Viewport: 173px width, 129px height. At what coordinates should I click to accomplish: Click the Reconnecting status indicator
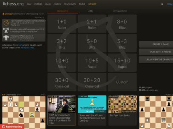(x=12, y=127)
